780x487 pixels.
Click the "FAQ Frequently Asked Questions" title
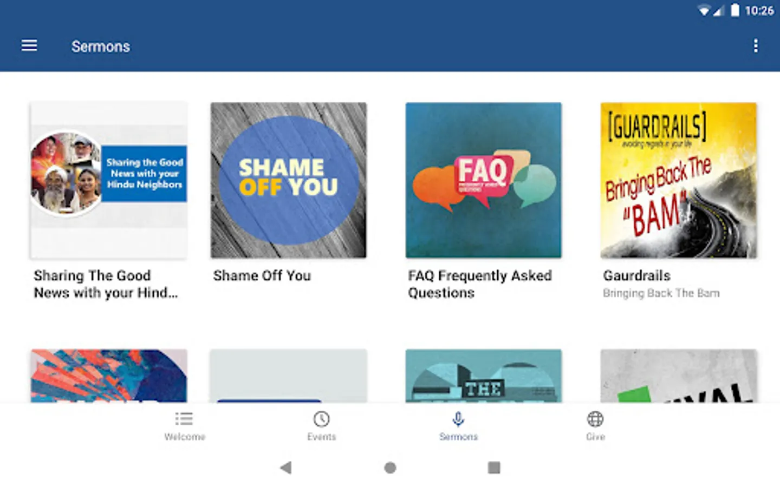tap(479, 284)
